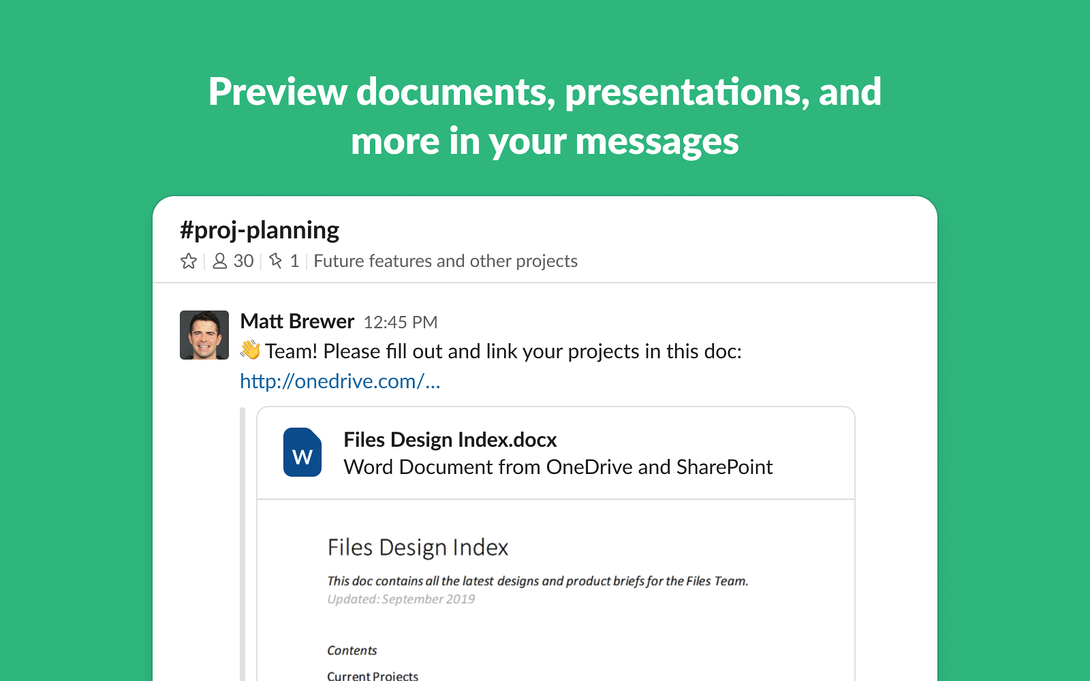
Task: Click the channel topic 'Future features and other projects'
Action: 445,262
